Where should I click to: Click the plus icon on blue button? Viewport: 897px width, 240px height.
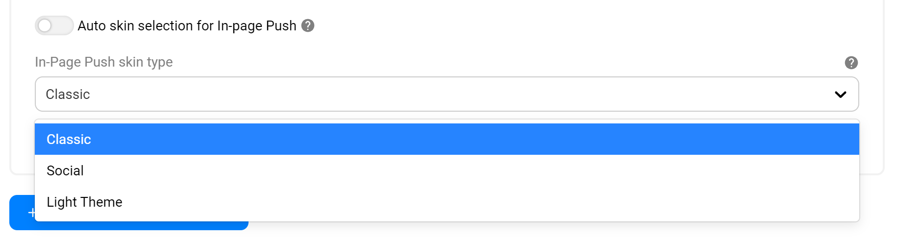(x=31, y=213)
